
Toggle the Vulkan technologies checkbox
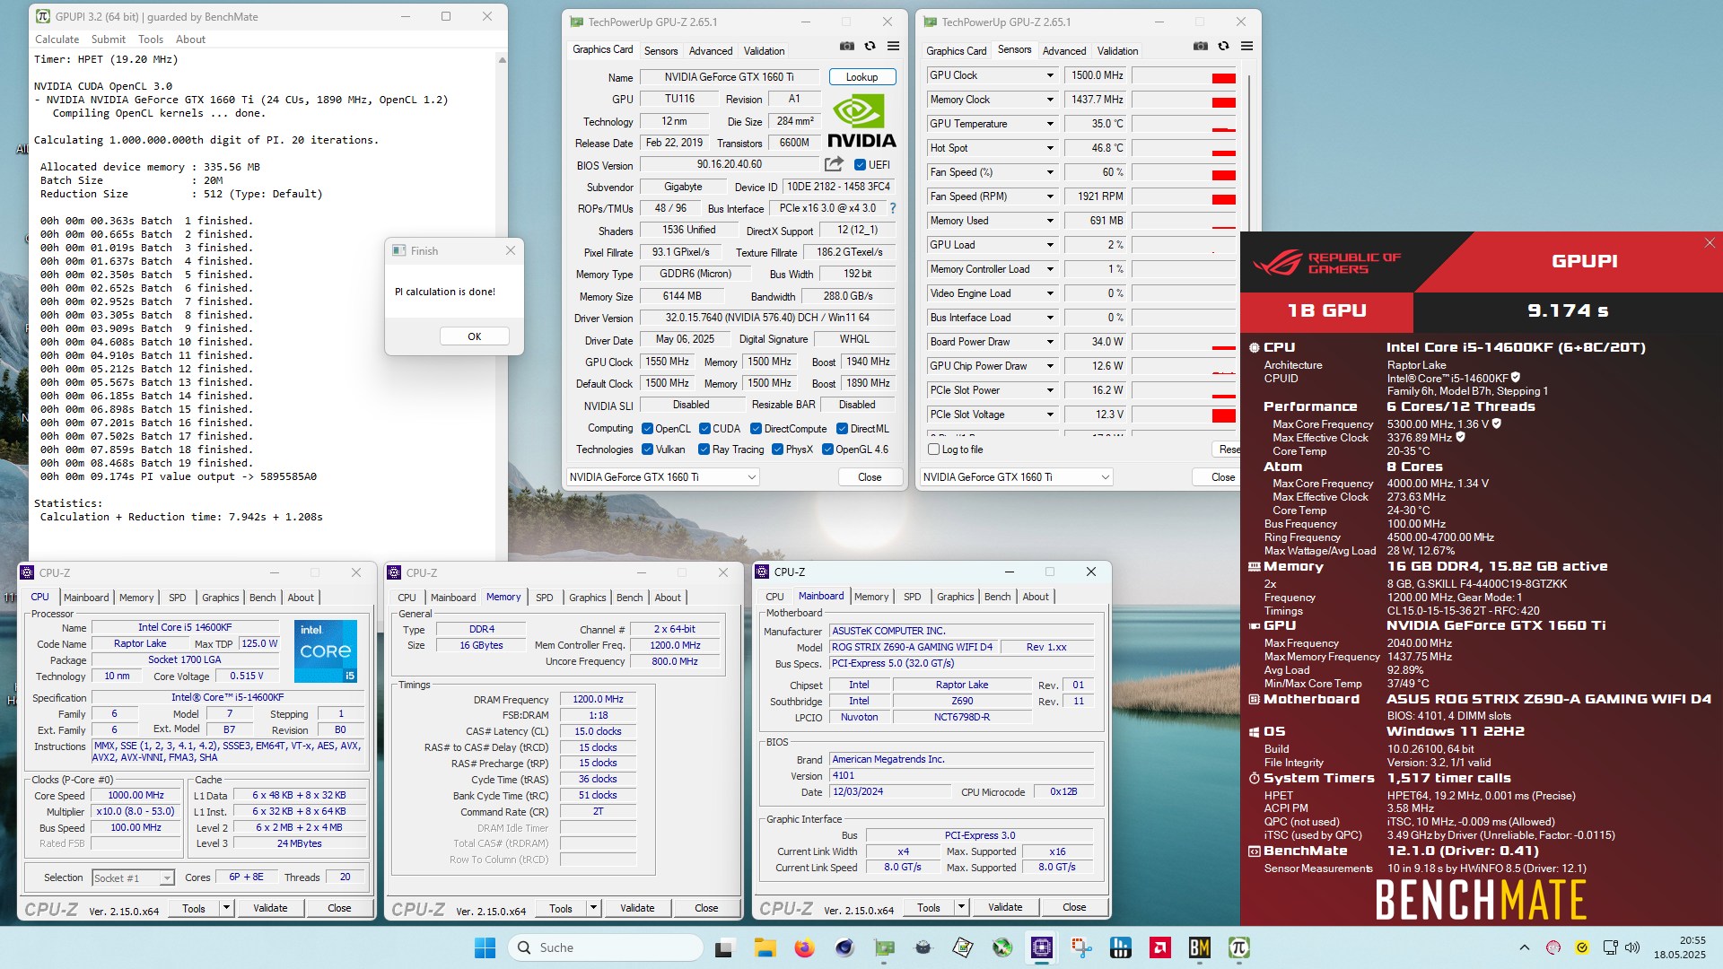pyautogui.click(x=647, y=450)
